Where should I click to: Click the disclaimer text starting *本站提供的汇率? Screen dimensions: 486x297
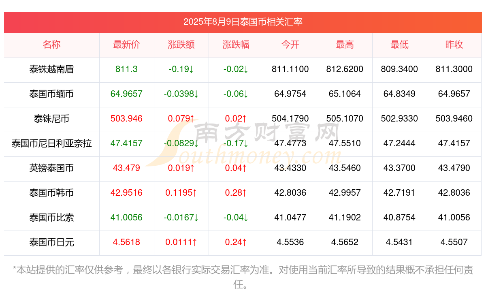[x=243, y=277]
